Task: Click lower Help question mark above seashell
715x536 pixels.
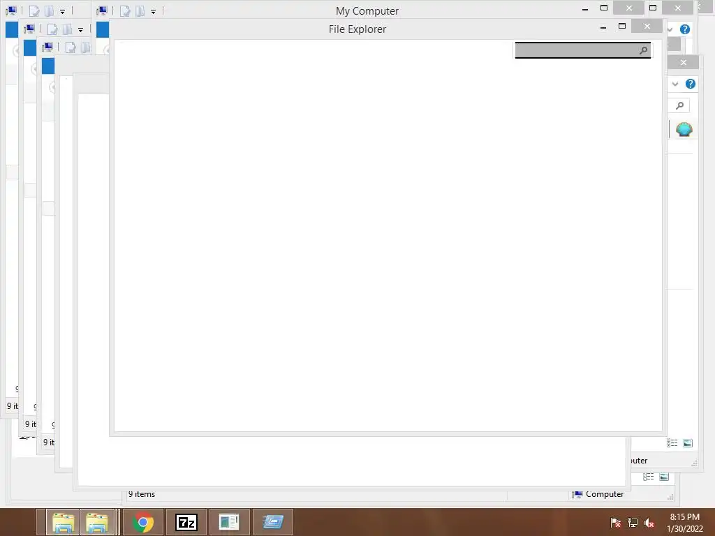Action: tap(691, 84)
